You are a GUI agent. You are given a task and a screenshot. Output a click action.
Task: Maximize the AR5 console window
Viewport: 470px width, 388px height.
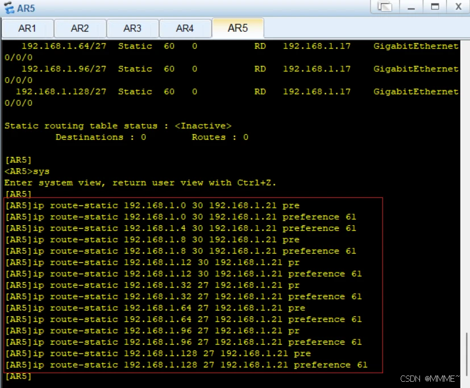(x=435, y=7)
